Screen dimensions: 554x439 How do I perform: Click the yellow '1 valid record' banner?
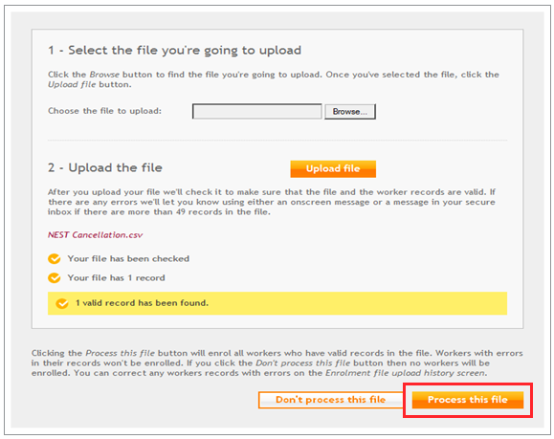[277, 303]
